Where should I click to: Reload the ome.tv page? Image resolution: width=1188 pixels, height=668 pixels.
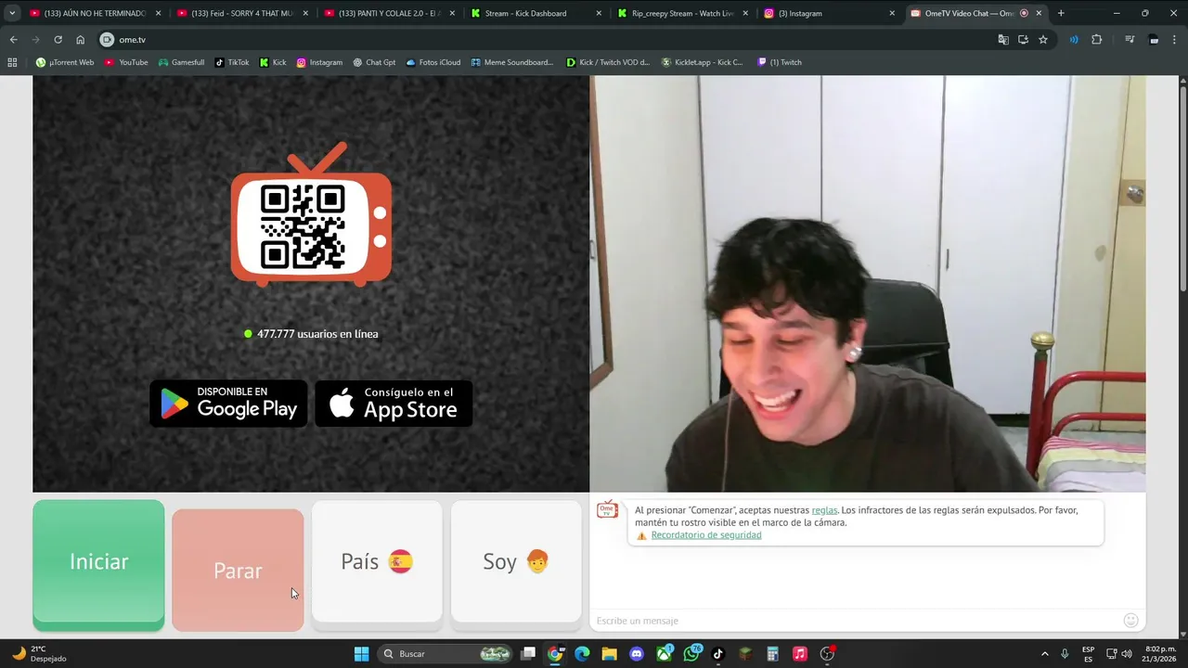click(x=58, y=40)
